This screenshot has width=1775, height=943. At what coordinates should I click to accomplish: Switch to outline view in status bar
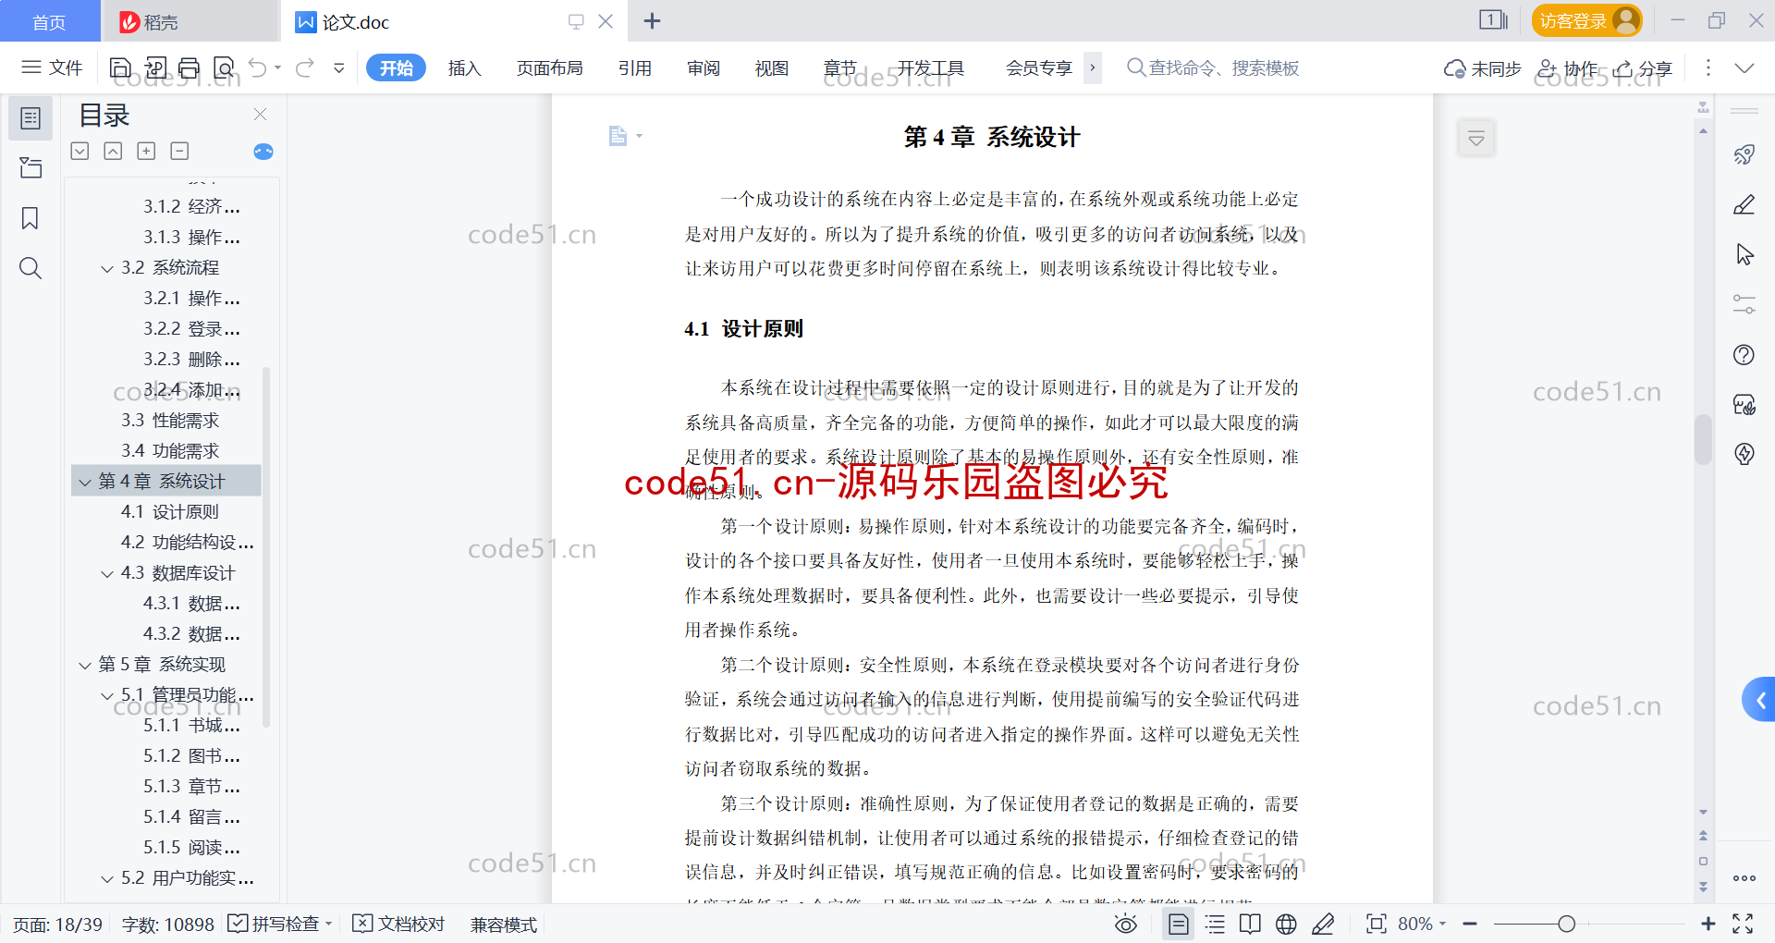click(1215, 924)
